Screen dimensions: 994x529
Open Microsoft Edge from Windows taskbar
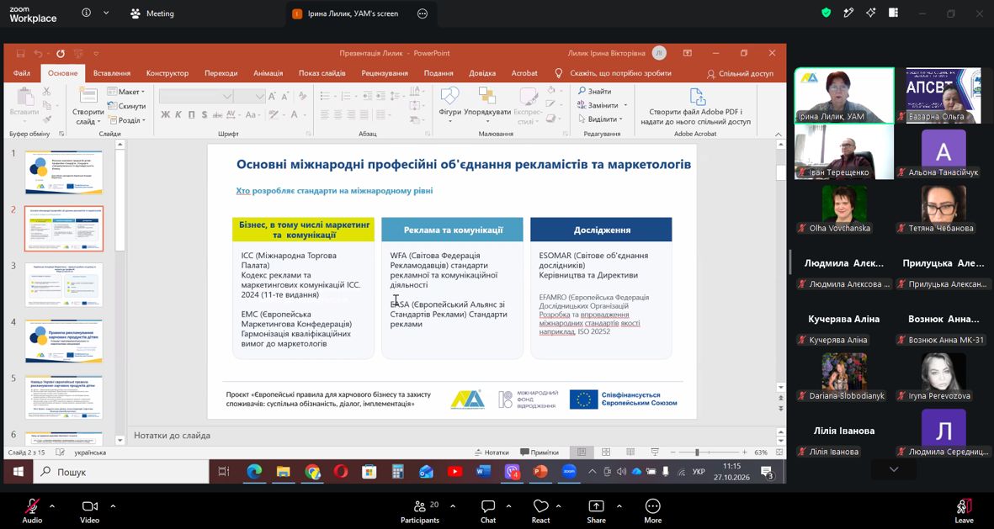254,471
